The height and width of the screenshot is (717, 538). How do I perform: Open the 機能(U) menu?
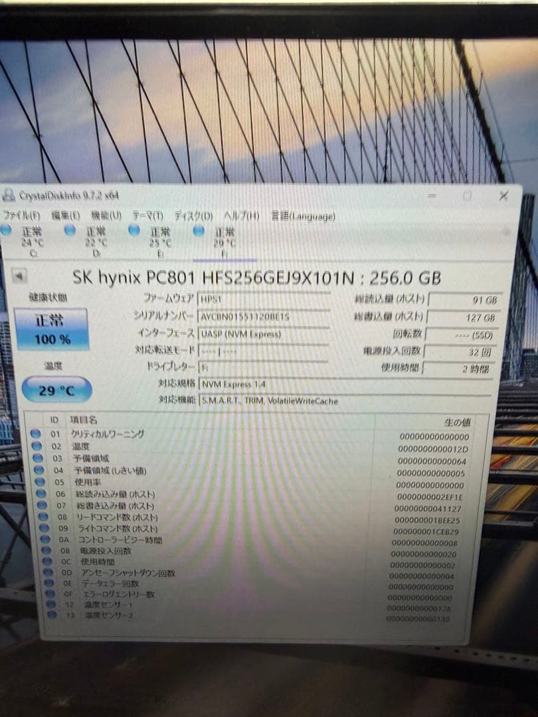tap(106, 215)
